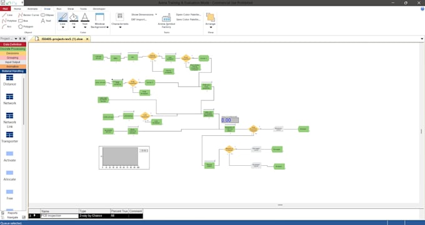Click the 0.00 variable display in the model
425x225 pixels.
point(230,120)
